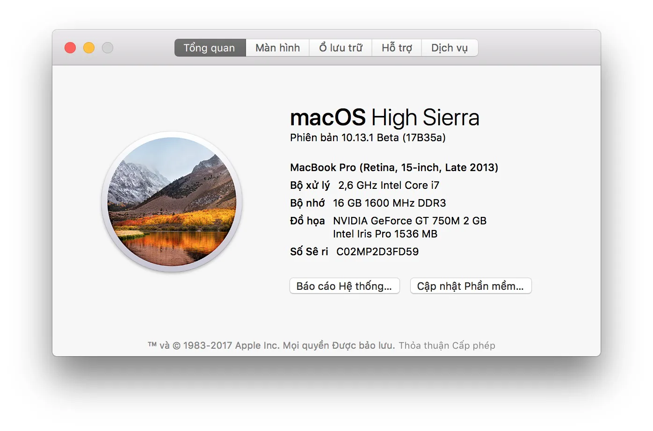Click the Báo cáo Hệ thống button
The width and height of the screenshot is (653, 431).
(345, 286)
